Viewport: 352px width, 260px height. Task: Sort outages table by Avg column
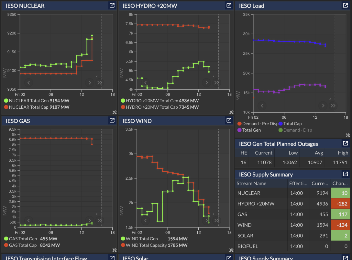point(313,153)
